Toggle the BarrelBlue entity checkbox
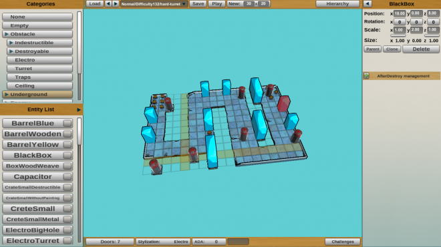The image size is (441, 247). 67,123
